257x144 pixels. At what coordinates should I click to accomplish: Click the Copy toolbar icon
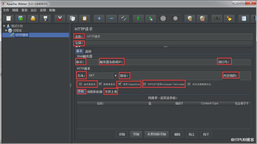point(72,18)
